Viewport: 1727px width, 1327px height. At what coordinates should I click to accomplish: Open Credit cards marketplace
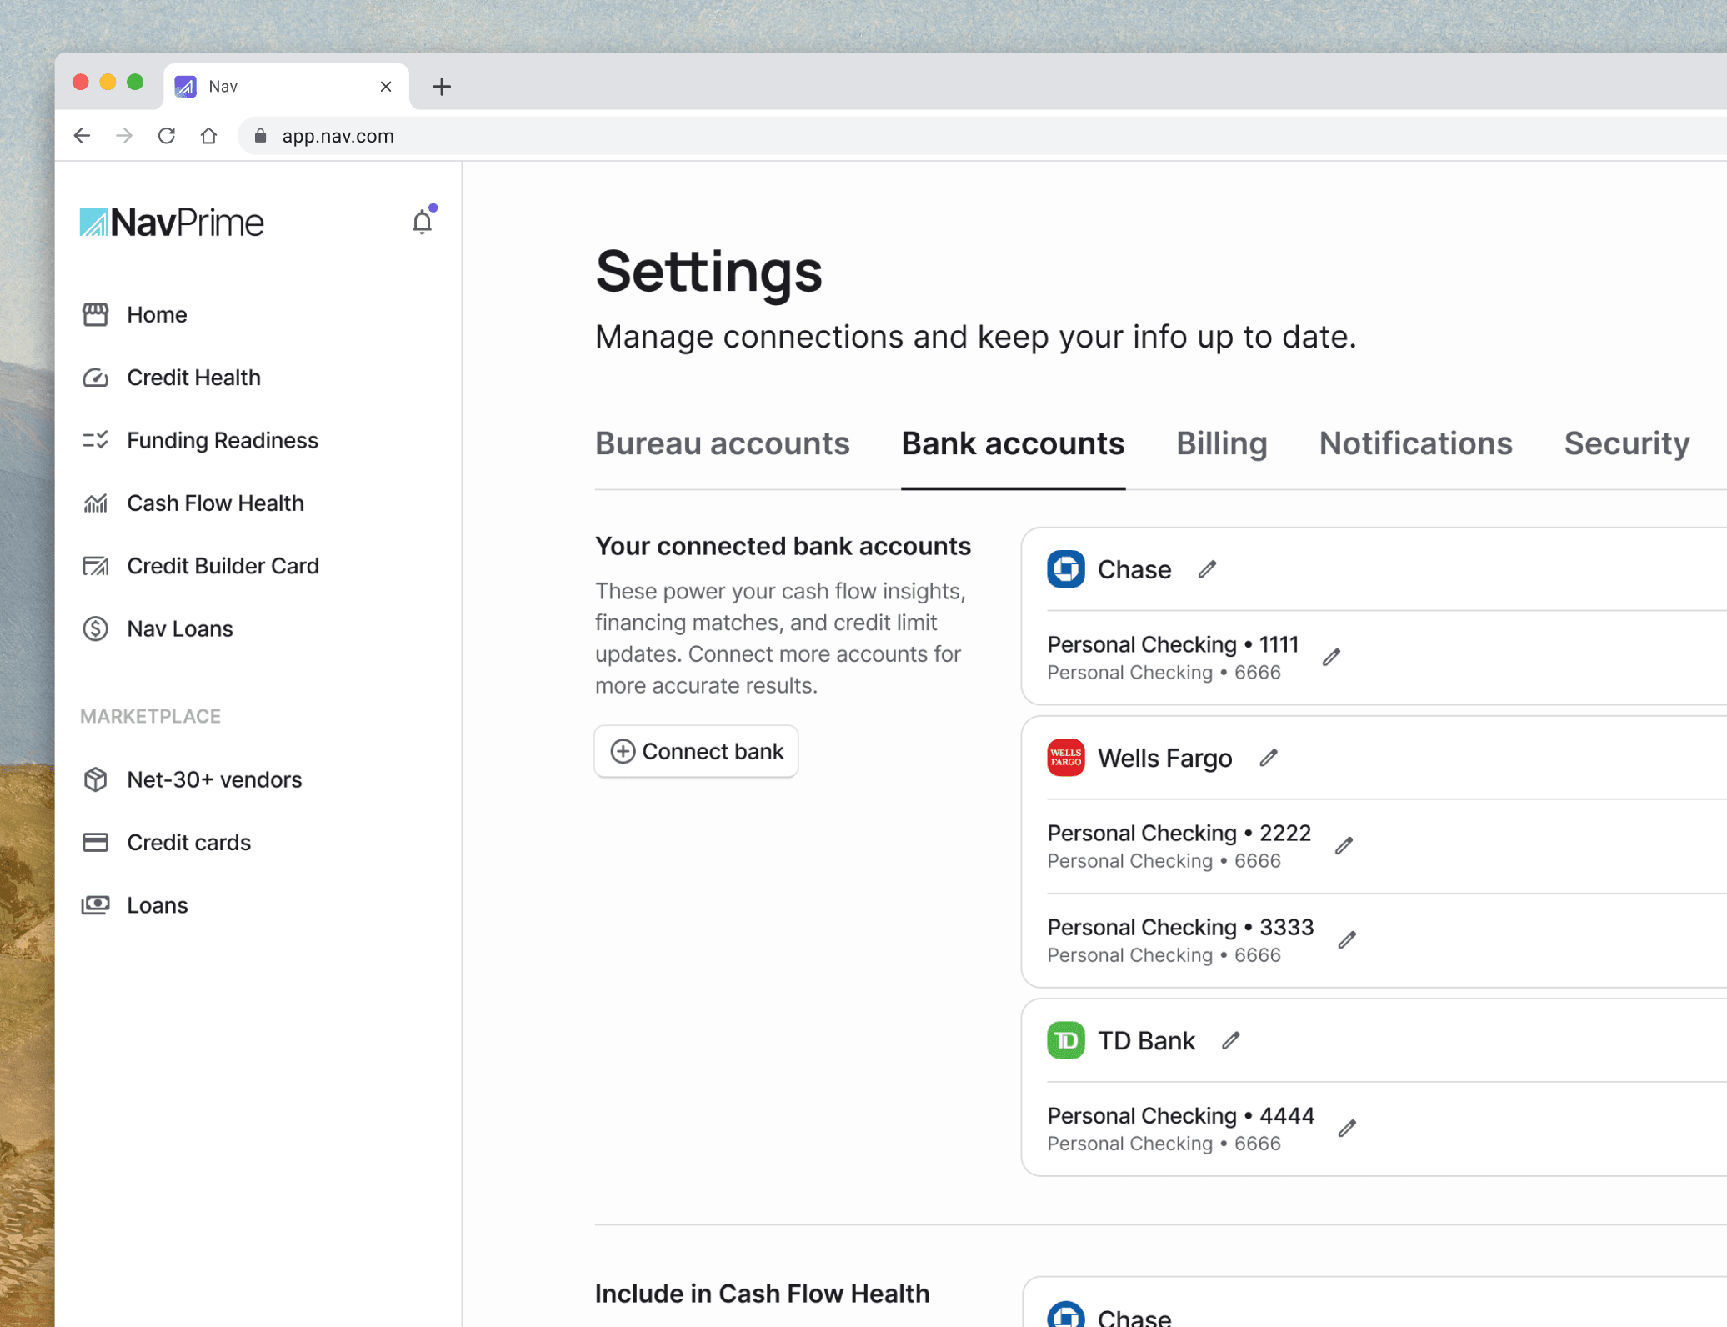pyautogui.click(x=188, y=842)
